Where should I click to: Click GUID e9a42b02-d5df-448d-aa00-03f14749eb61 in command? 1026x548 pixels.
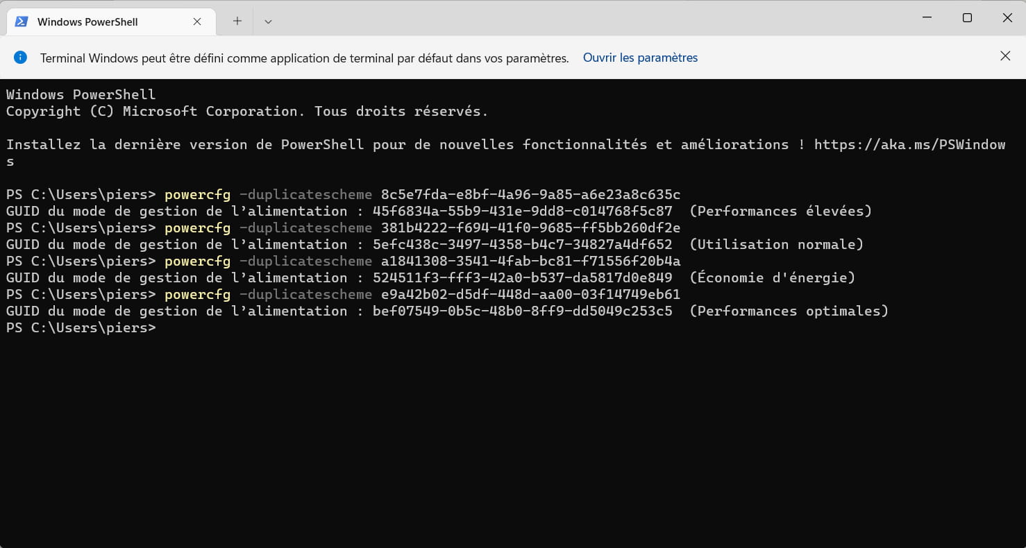point(531,294)
